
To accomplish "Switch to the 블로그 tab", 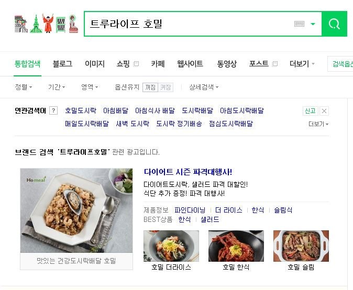I will (x=62, y=64).
